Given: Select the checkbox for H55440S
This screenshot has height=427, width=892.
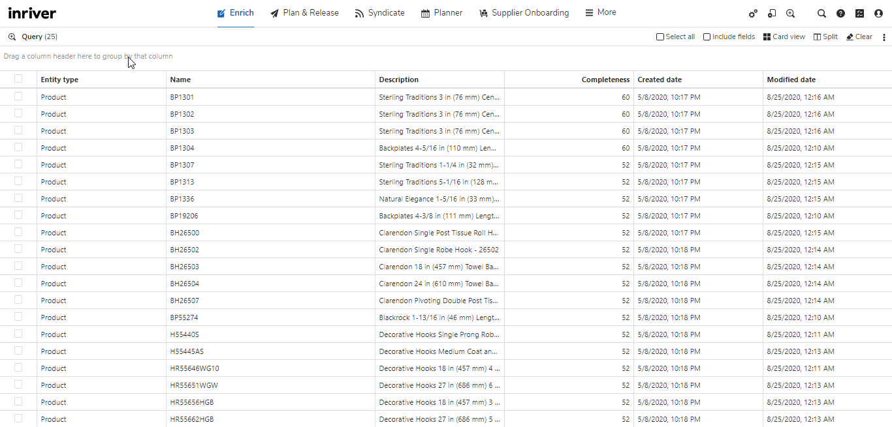Looking at the screenshot, I should tap(18, 334).
